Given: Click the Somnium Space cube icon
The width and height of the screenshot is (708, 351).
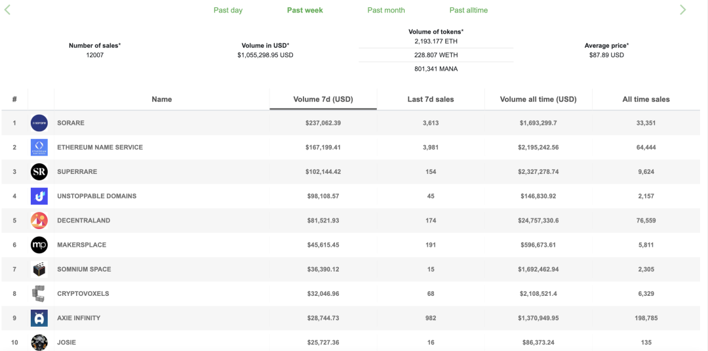Looking at the screenshot, I should click(39, 269).
